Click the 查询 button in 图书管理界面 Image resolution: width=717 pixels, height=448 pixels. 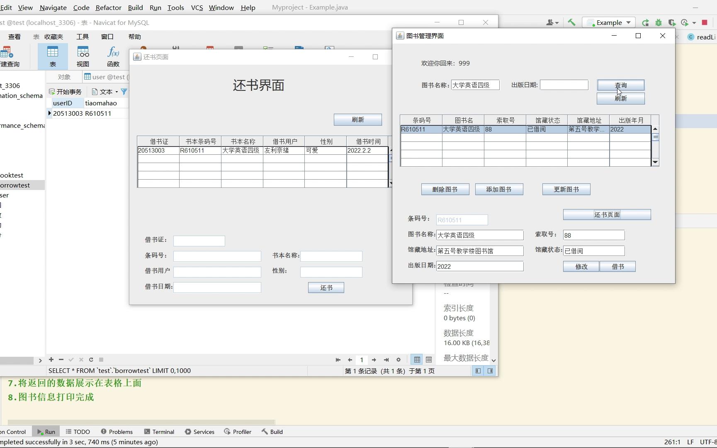621,85
